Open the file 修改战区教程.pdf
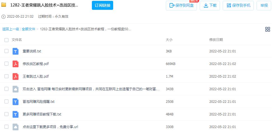The image size is (272, 132). 36,64
